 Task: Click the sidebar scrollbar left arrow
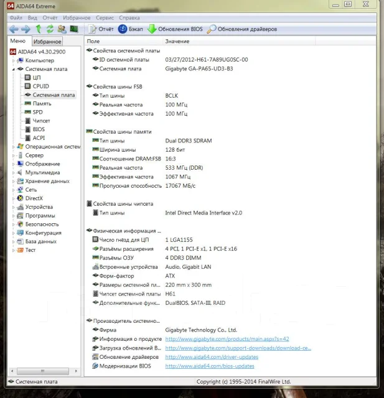click(x=12, y=371)
